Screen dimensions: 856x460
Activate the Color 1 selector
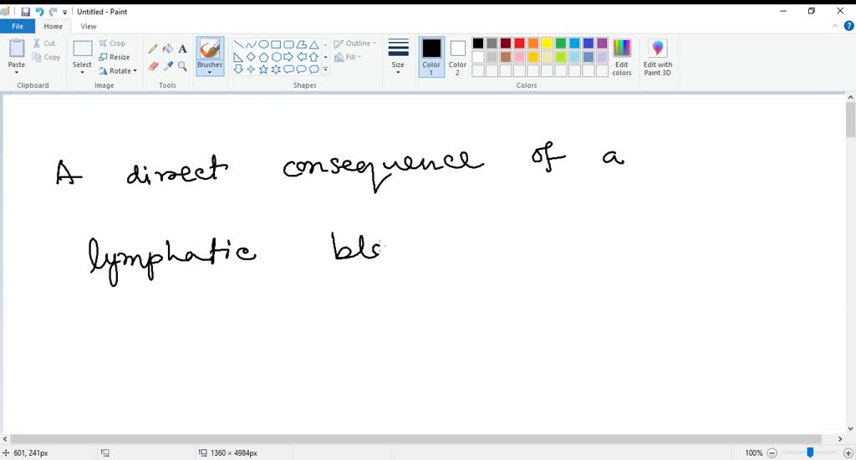(x=431, y=58)
